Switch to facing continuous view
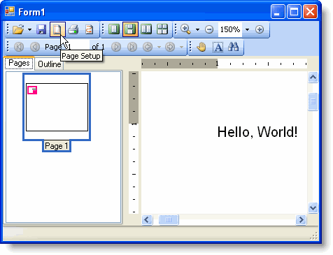 tap(162, 29)
